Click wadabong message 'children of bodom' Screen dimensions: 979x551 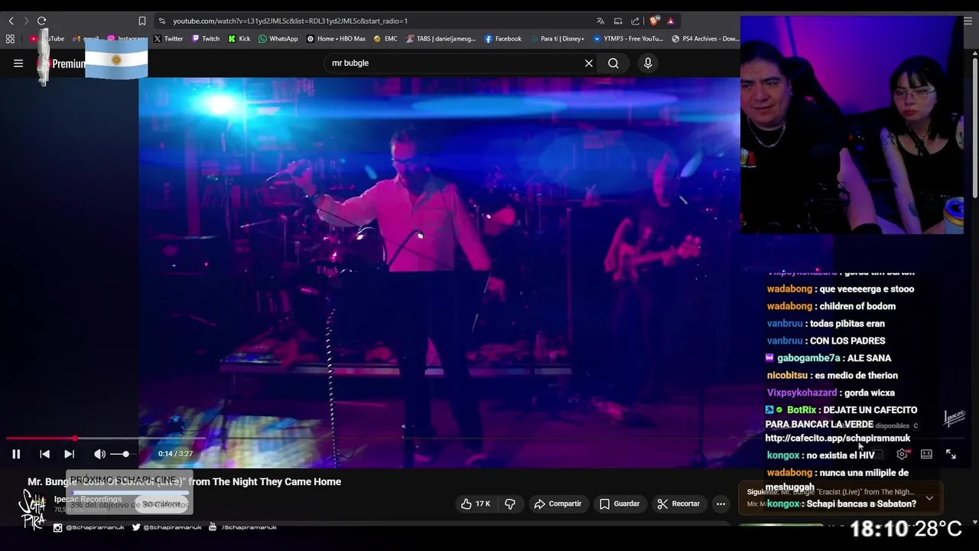(857, 306)
